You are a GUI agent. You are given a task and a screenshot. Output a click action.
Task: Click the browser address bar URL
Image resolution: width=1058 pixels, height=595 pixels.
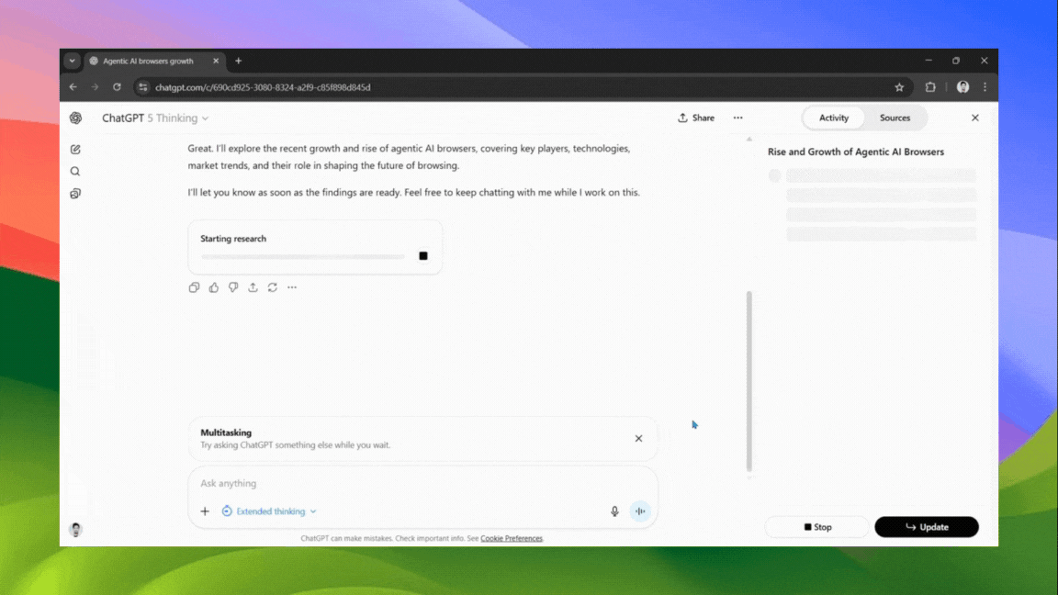(263, 87)
